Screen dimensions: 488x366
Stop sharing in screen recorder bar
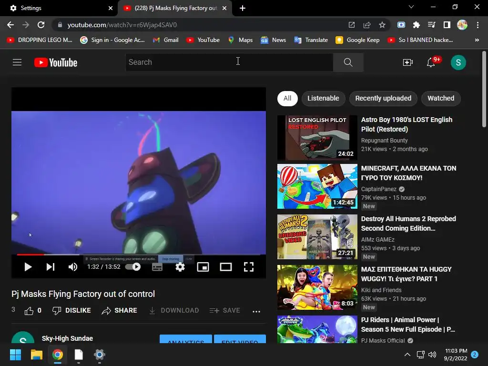(171, 259)
